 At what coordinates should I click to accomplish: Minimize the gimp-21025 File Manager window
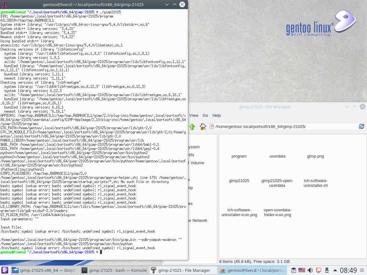tap(347, 107)
